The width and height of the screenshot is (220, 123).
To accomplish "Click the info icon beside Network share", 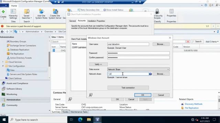I will tap(151, 74).
